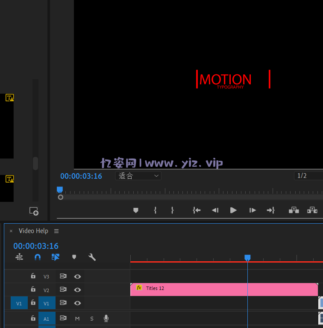Screen dimensions: 323x328
Task: Click the new item icon in project panel
Action: click(x=34, y=211)
